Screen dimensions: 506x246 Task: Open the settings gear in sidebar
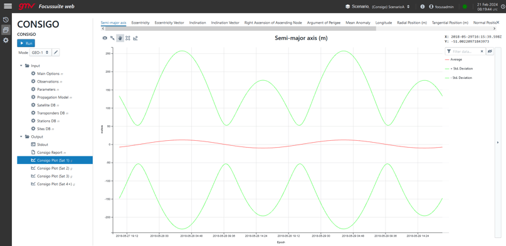click(x=6, y=40)
